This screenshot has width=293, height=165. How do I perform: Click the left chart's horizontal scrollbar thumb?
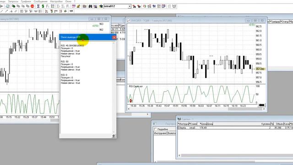point(54,120)
